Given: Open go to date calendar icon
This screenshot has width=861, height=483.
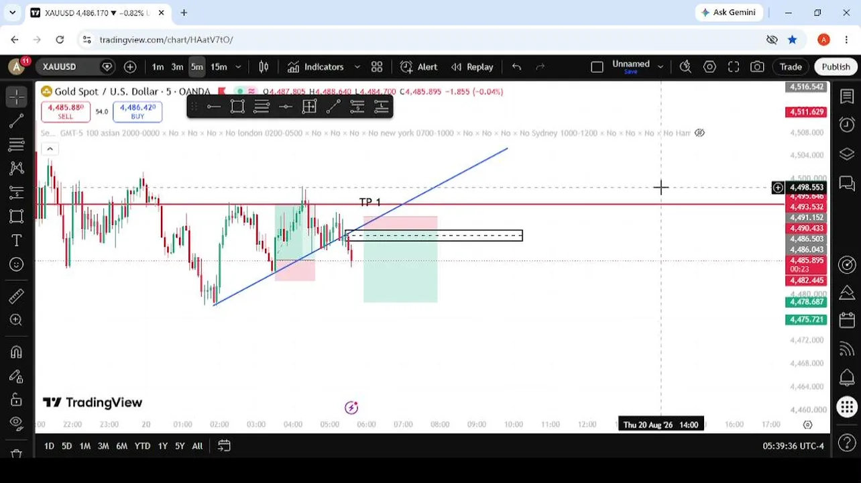Looking at the screenshot, I should coord(224,446).
